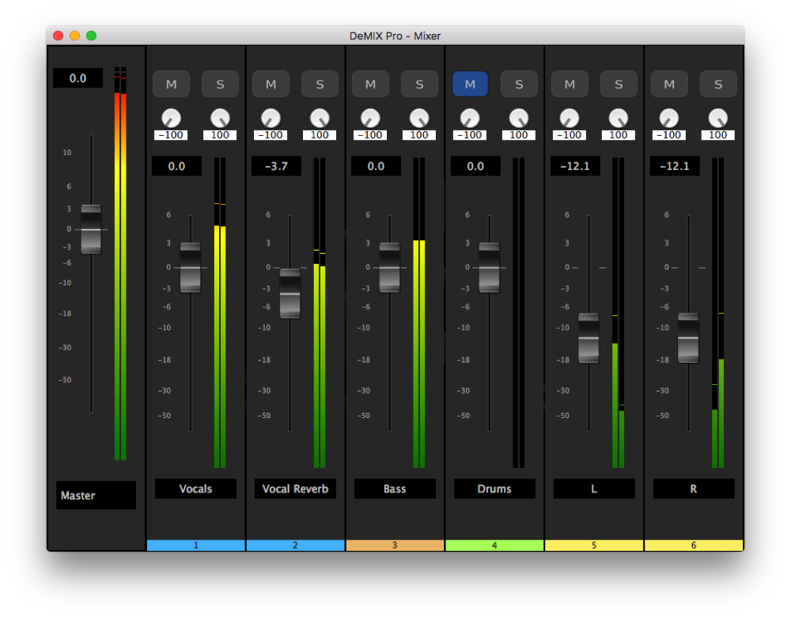
Task: Mute the R channel
Action: click(669, 85)
